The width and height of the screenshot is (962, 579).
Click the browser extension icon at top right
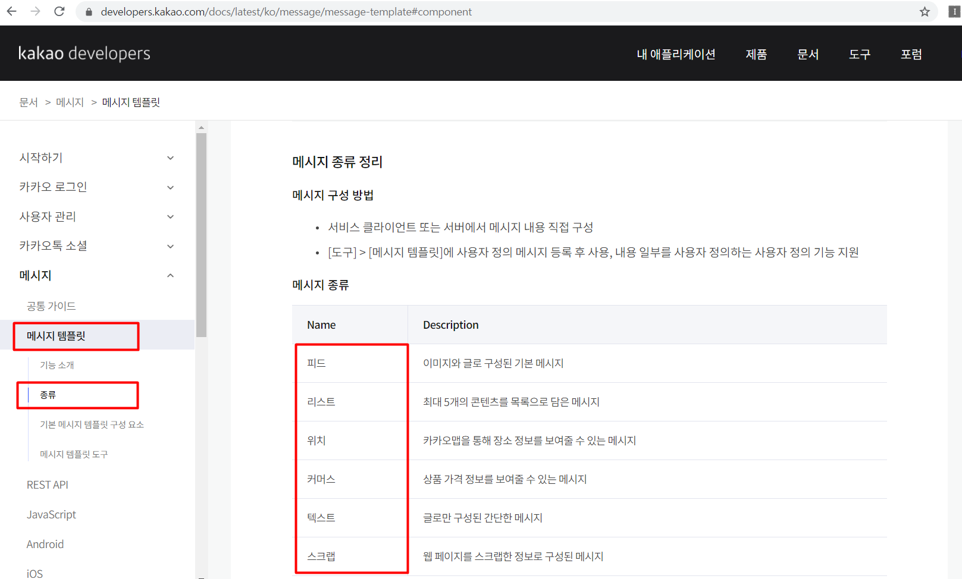954,11
